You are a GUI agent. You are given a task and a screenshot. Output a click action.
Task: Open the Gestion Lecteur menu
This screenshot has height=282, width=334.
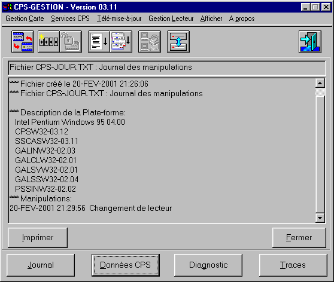tap(171, 19)
